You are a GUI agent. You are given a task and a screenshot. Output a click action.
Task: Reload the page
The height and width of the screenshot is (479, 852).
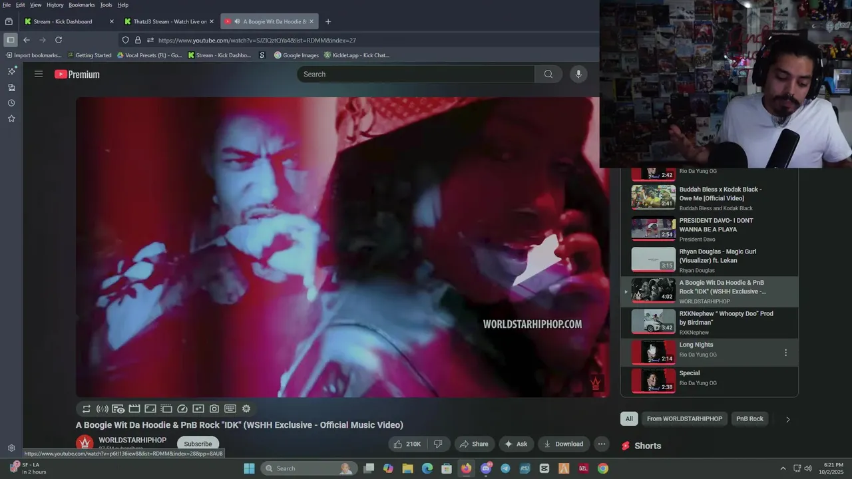click(59, 40)
